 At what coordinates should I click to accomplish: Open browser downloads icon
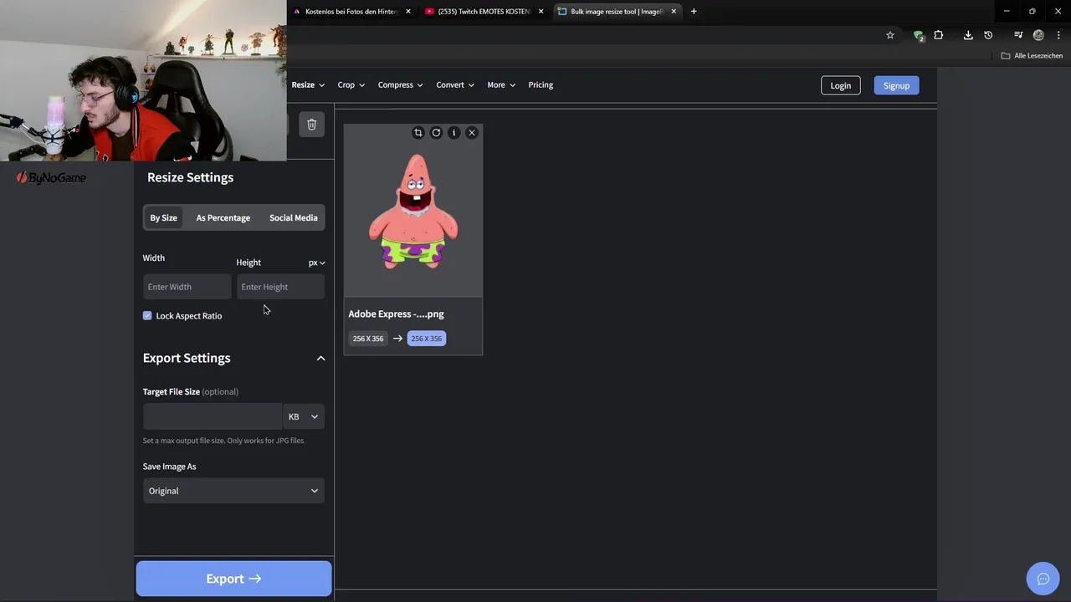coord(968,35)
